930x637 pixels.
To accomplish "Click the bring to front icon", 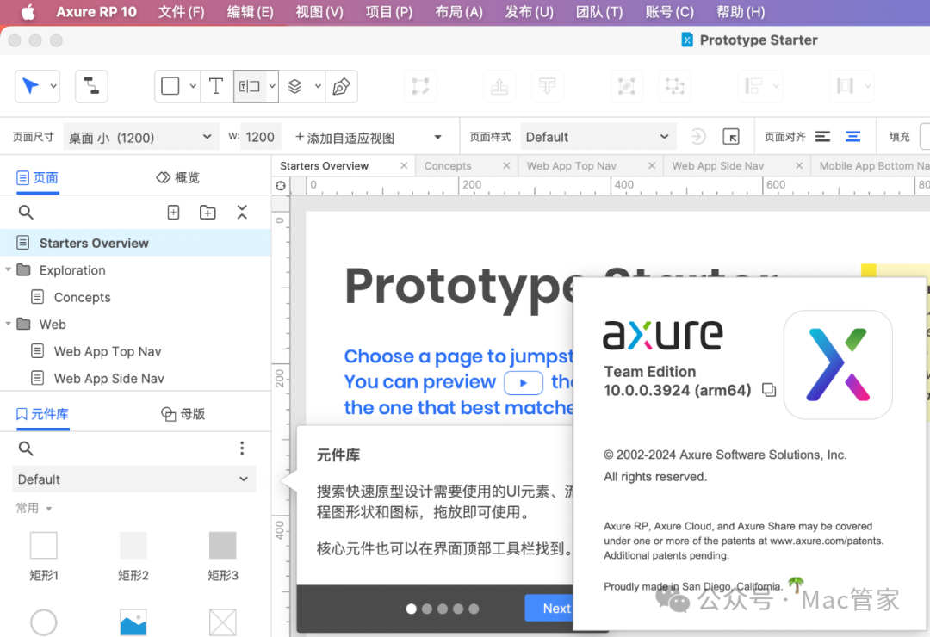I will (499, 86).
